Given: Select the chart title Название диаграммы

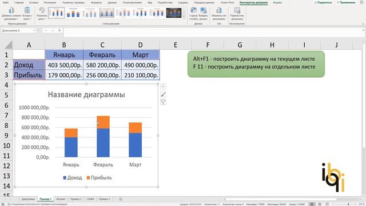Looking at the screenshot, I should pos(86,94).
